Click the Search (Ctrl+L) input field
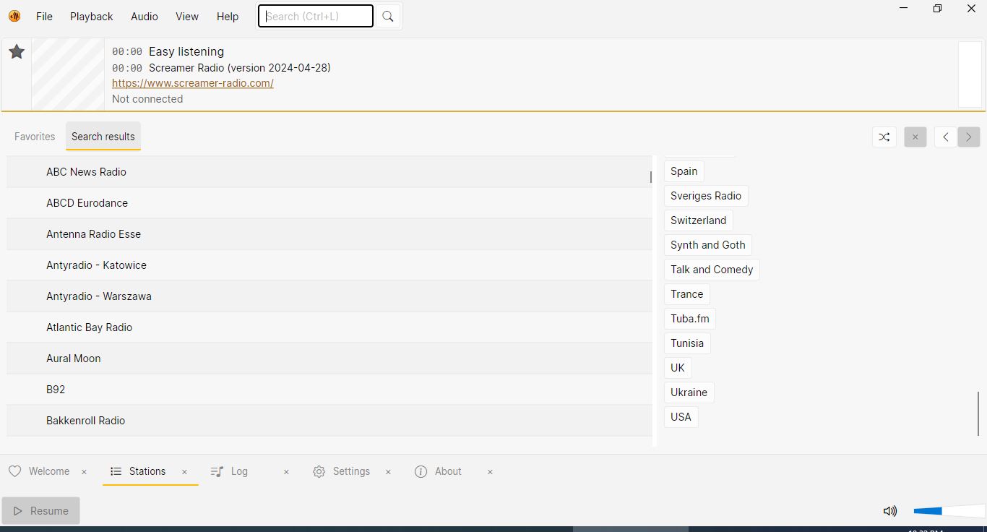Image resolution: width=987 pixels, height=532 pixels. pos(316,16)
